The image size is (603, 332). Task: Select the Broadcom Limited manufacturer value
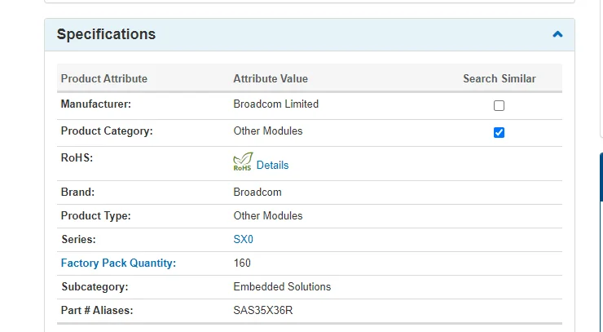(276, 104)
